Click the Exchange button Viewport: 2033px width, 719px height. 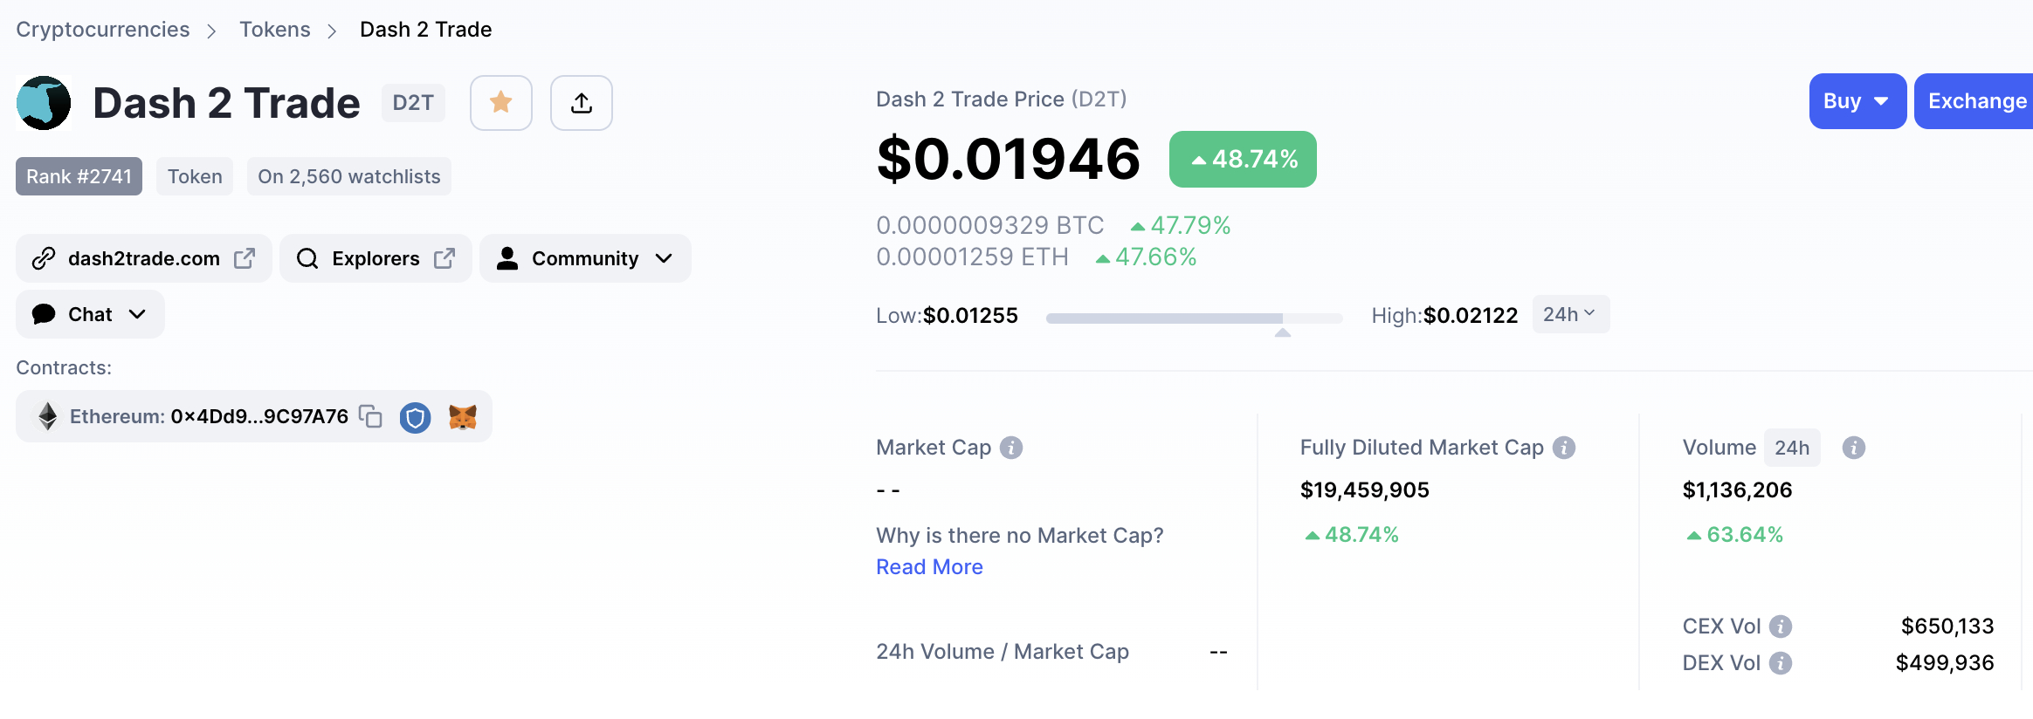1975,101
